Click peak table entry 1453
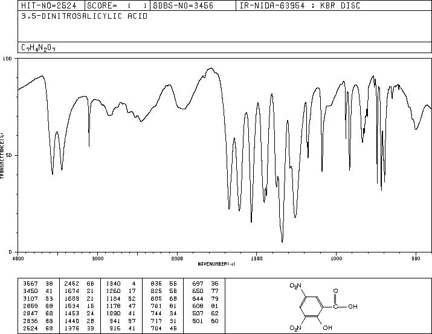Image resolution: width=432 pixels, height=334 pixels. coord(72,313)
